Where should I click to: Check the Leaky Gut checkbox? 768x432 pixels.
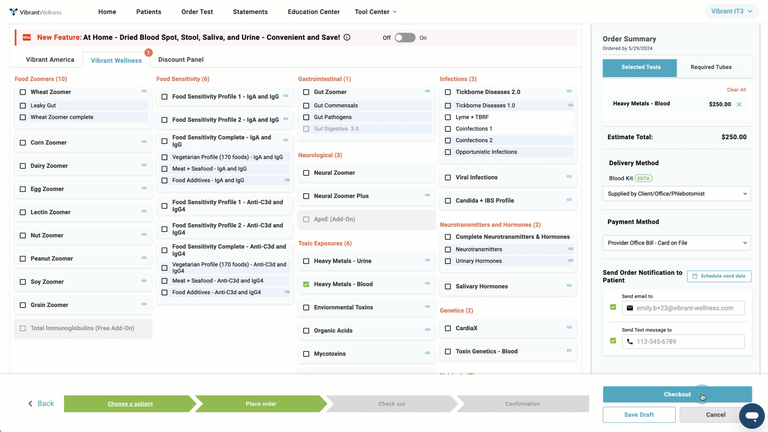[x=23, y=106]
